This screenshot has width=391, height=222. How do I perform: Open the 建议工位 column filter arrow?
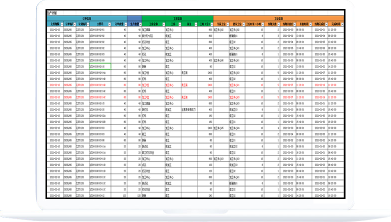click(242, 23)
